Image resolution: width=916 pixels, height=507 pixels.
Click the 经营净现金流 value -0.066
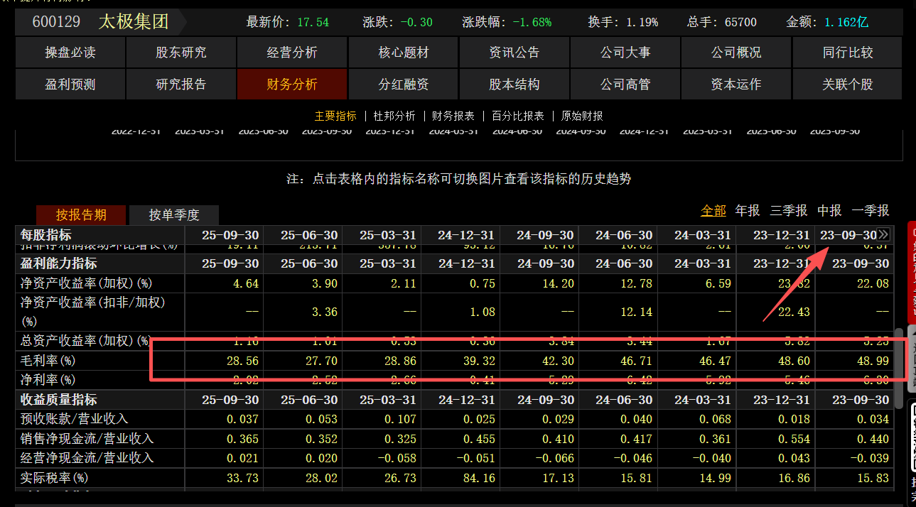click(x=554, y=458)
